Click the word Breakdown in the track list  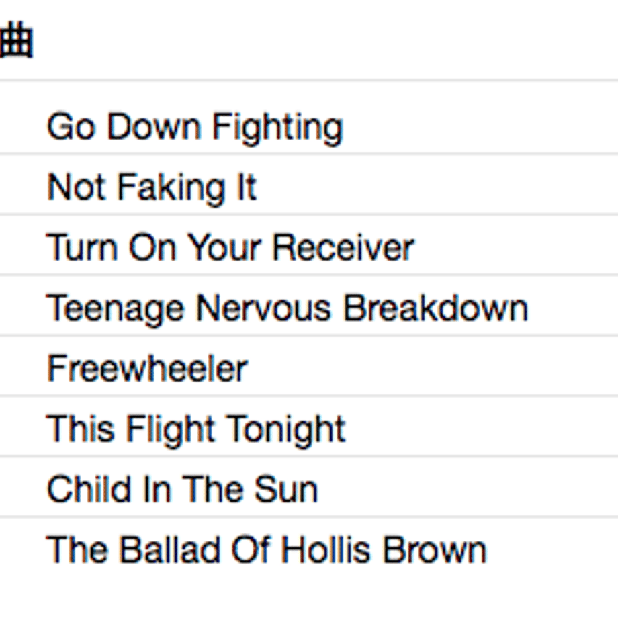(435, 308)
